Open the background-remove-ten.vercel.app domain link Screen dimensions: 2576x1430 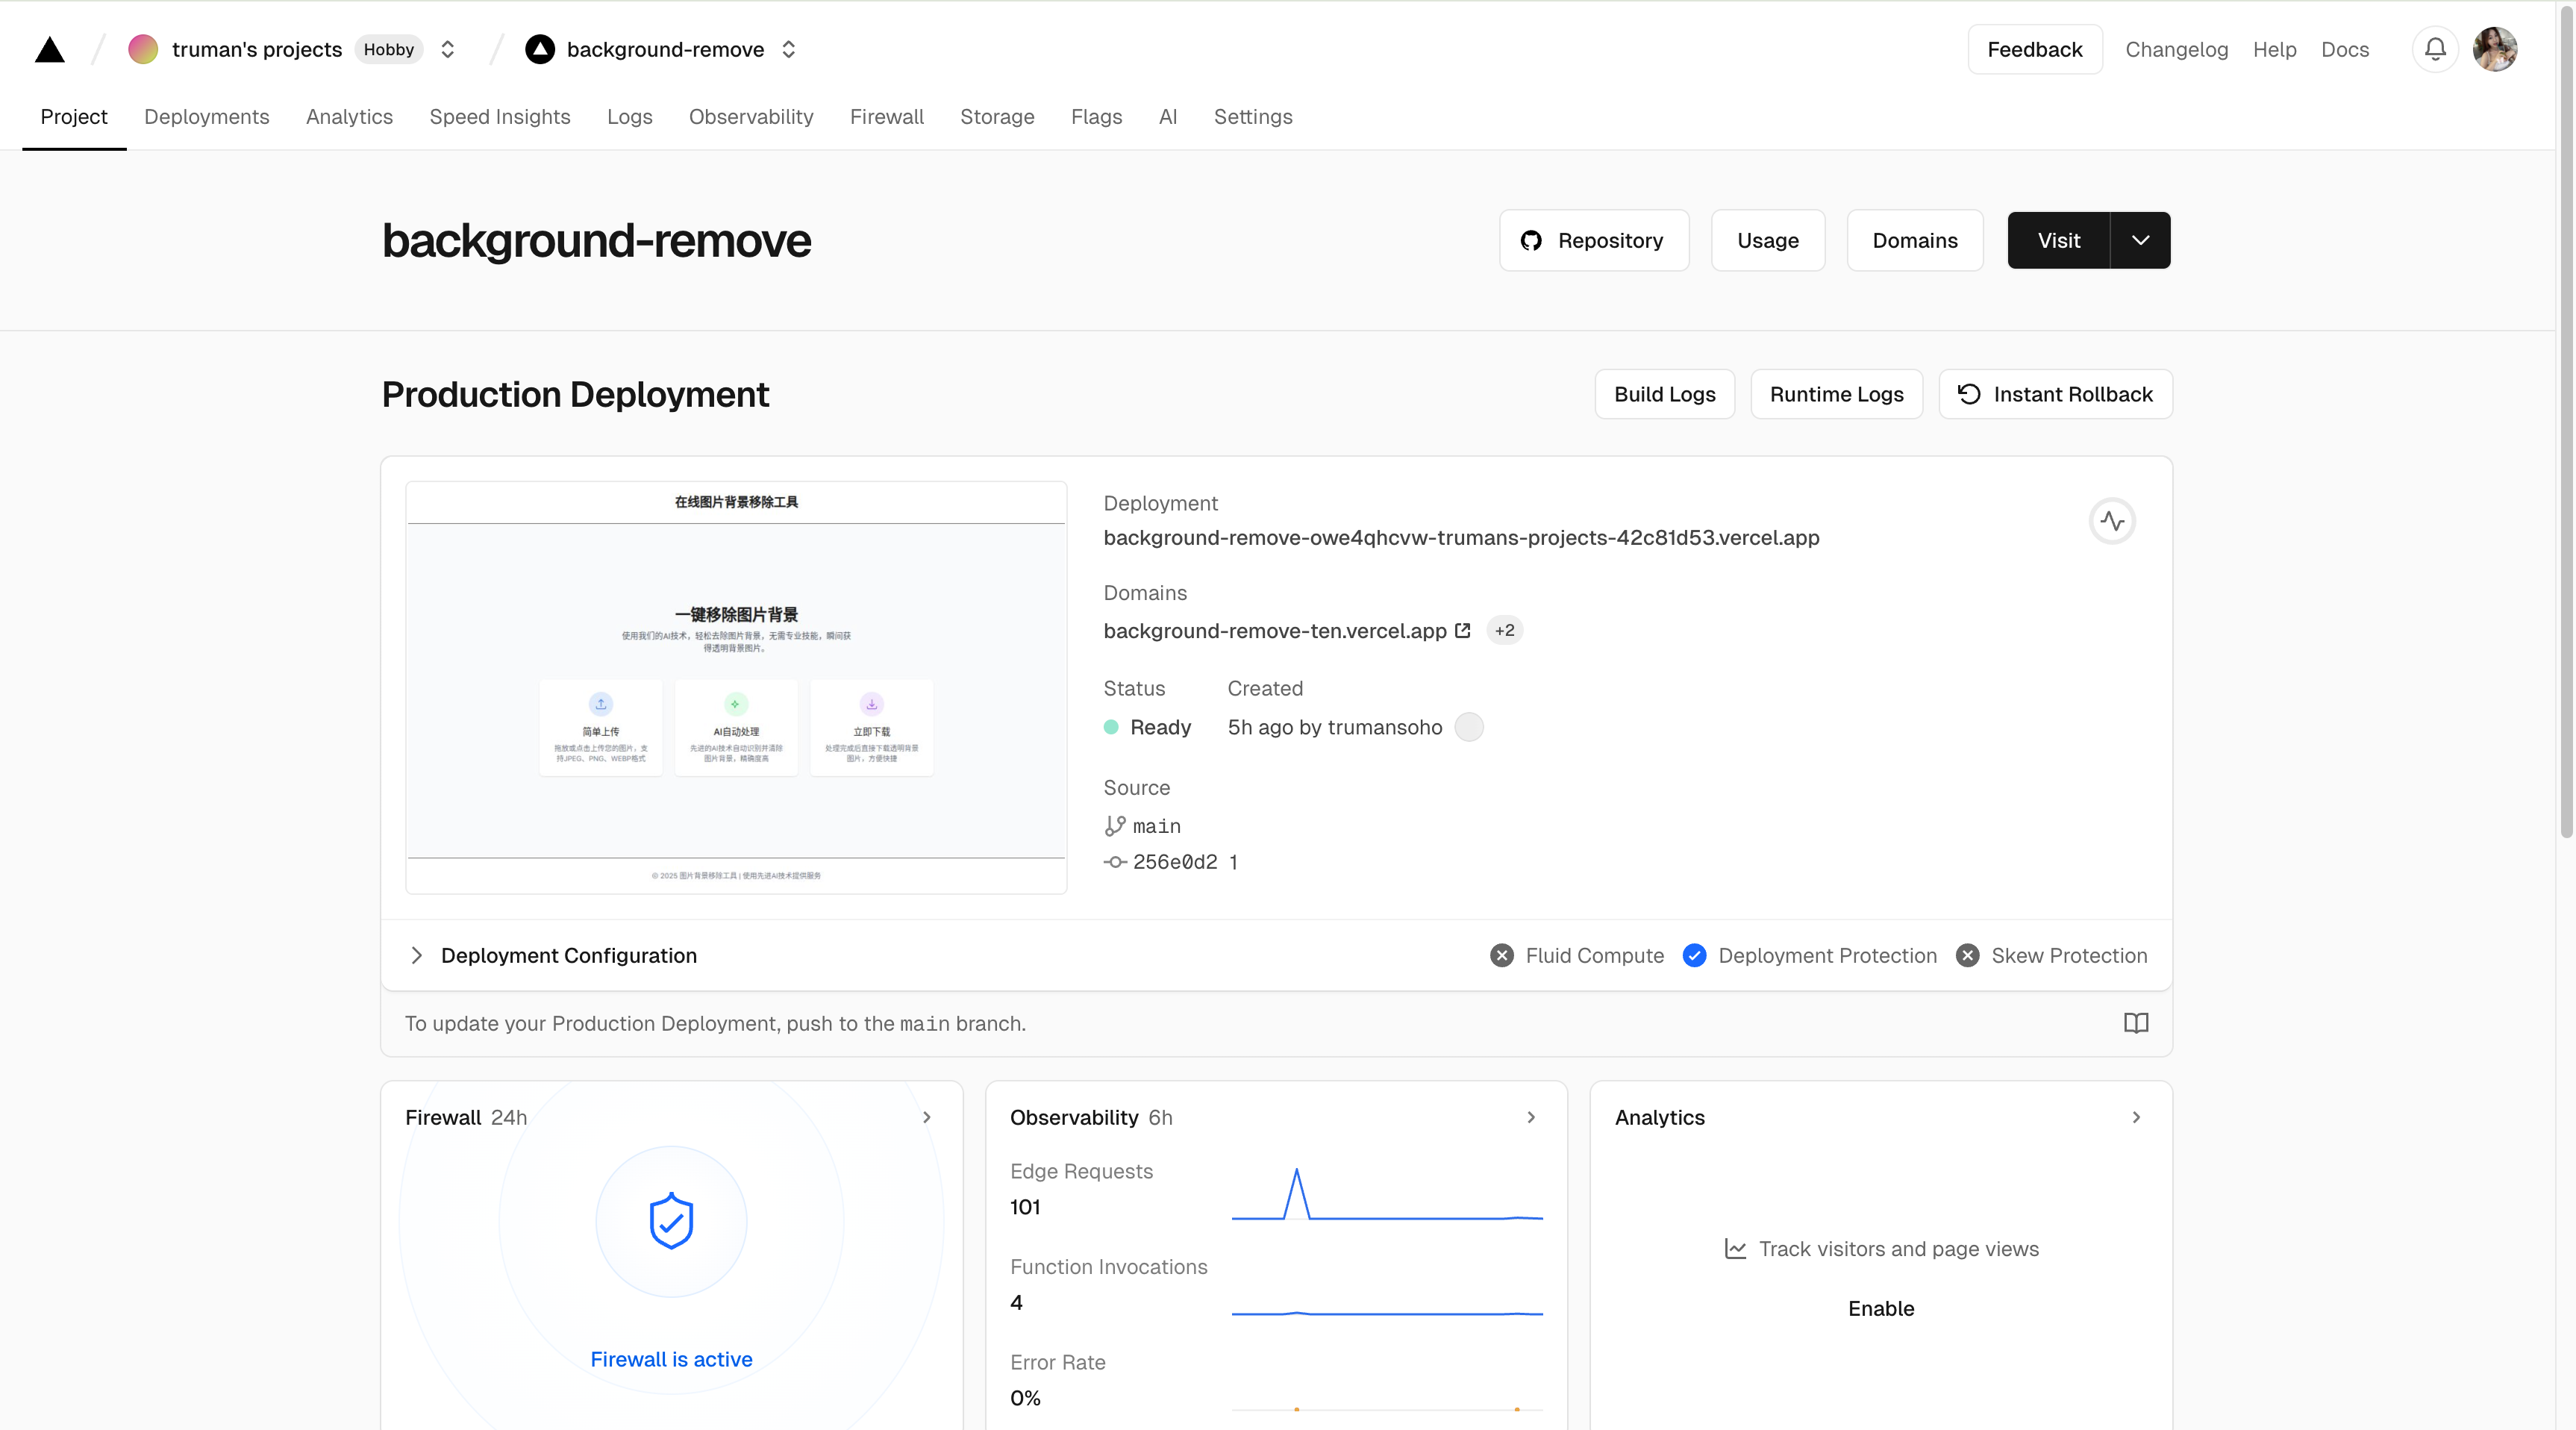[x=1275, y=631]
